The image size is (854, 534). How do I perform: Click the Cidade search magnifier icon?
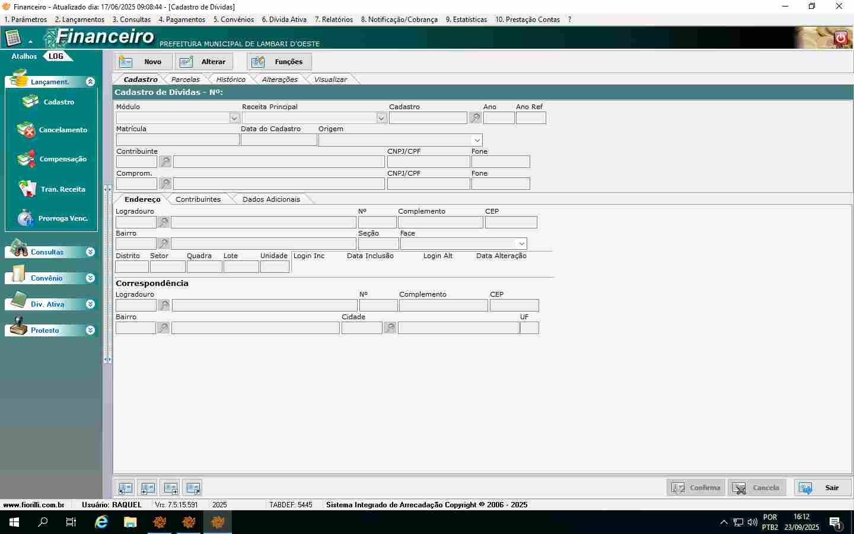coord(390,328)
